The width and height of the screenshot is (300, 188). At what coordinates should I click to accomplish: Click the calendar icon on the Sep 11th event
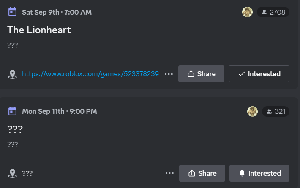coord(13,111)
